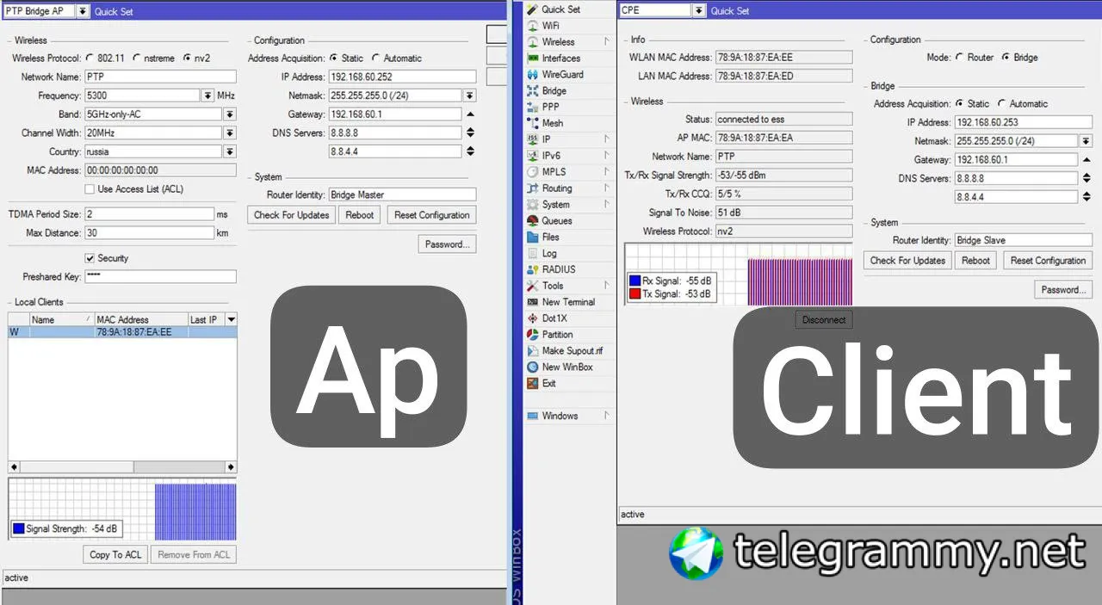Open Netmask dropdown in Client window

(x=1086, y=141)
